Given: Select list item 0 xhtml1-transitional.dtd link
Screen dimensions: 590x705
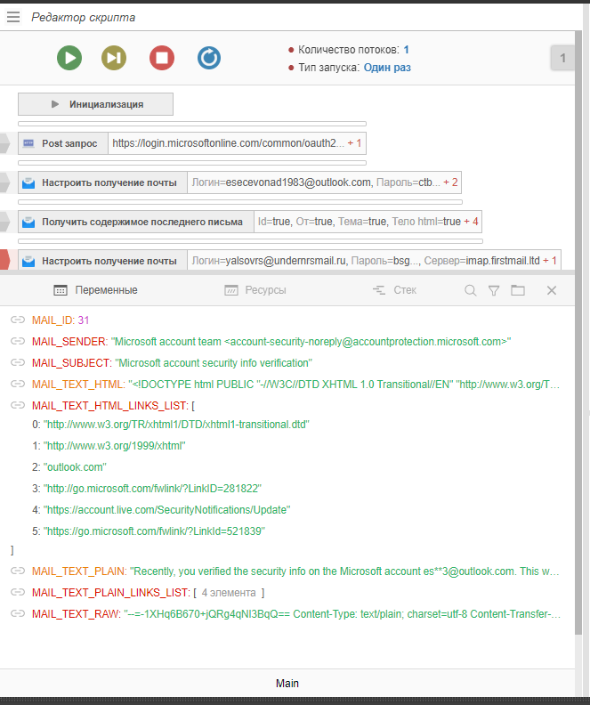Looking at the screenshot, I should coord(176,425).
